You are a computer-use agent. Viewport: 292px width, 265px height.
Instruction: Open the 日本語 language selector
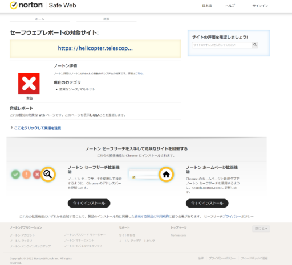207,6
